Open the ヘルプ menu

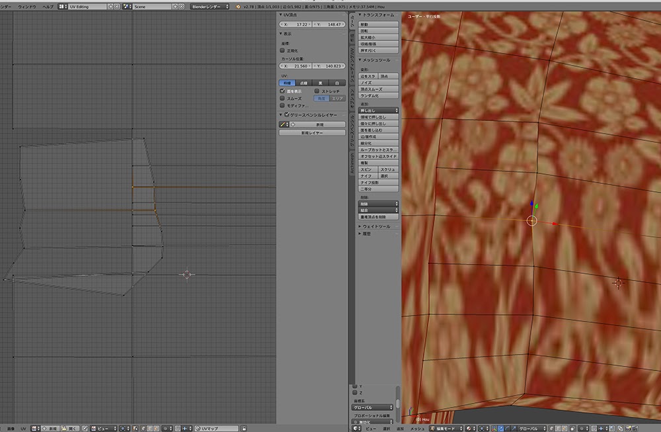pyautogui.click(x=48, y=6)
